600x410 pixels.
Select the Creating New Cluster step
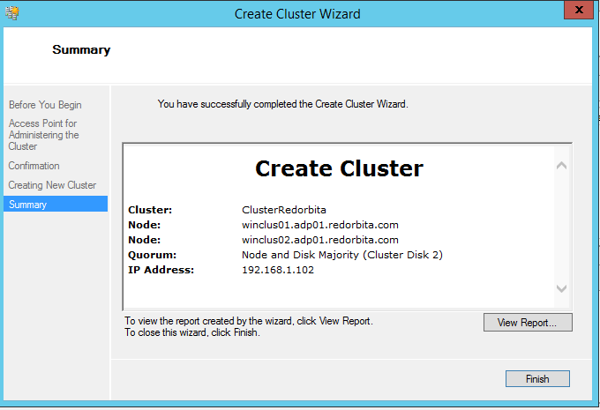tap(53, 185)
